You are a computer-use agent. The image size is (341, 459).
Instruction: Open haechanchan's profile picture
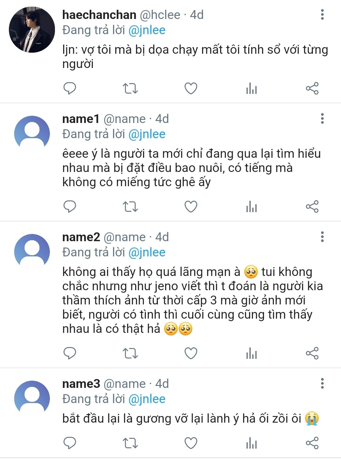[x=32, y=30]
